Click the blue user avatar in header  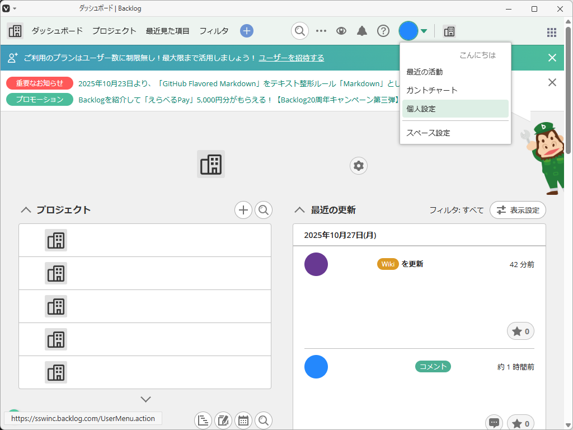coord(408,31)
